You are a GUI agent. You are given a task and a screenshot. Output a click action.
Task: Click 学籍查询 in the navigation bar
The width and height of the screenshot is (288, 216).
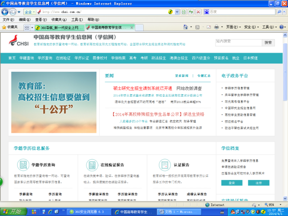(27, 58)
